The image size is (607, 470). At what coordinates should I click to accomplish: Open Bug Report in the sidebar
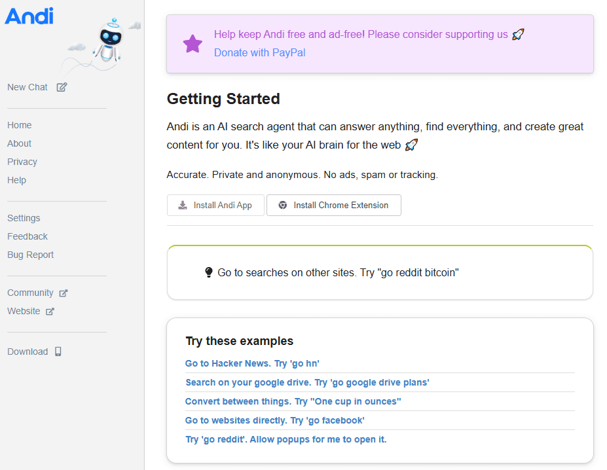31,255
